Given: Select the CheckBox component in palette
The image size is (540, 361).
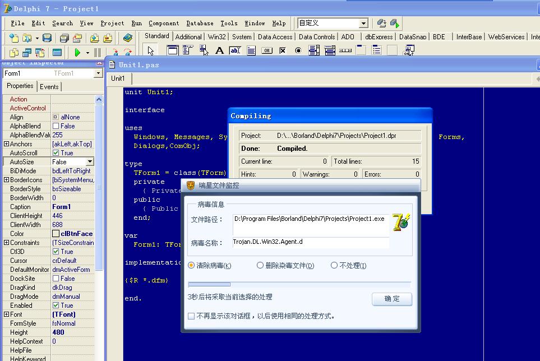Looking at the screenshot, I should [x=283, y=50].
